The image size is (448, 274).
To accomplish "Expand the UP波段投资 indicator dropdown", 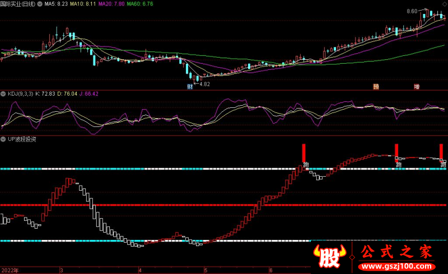I will (x=3, y=139).
